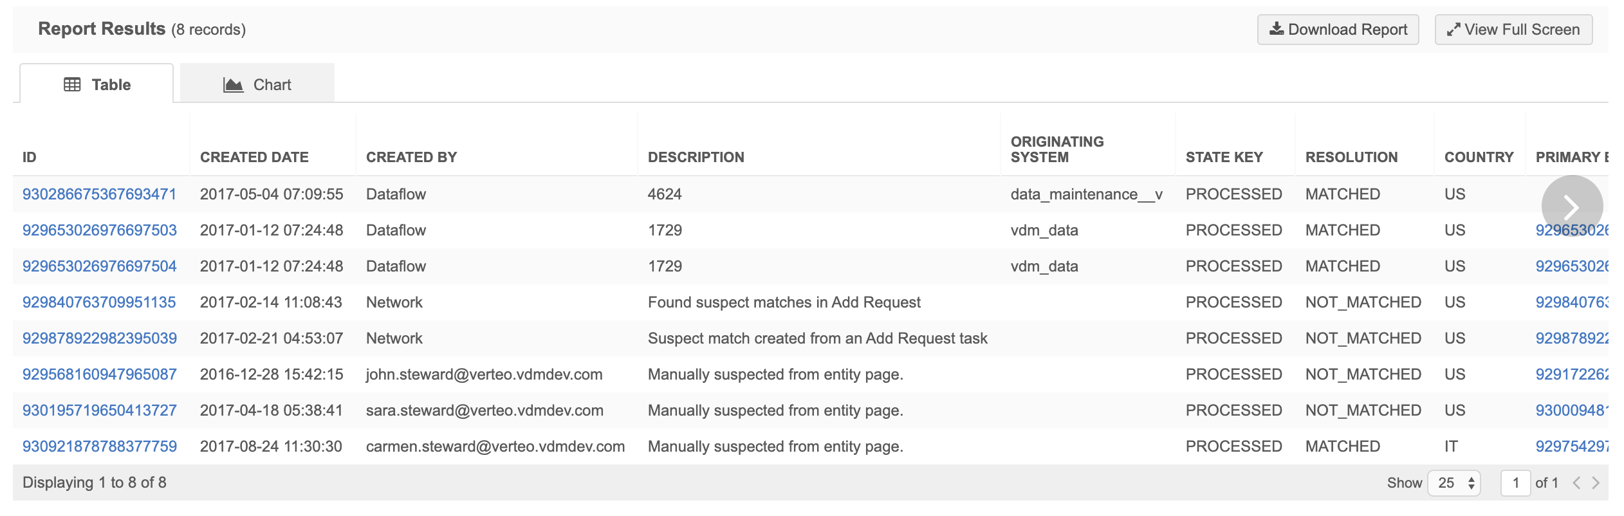Sort by the Created Date column header

point(254,157)
